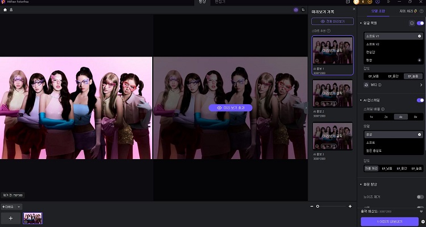Collapse the AI 업스케일 section arrow
The image size is (426, 227).
click(361, 100)
